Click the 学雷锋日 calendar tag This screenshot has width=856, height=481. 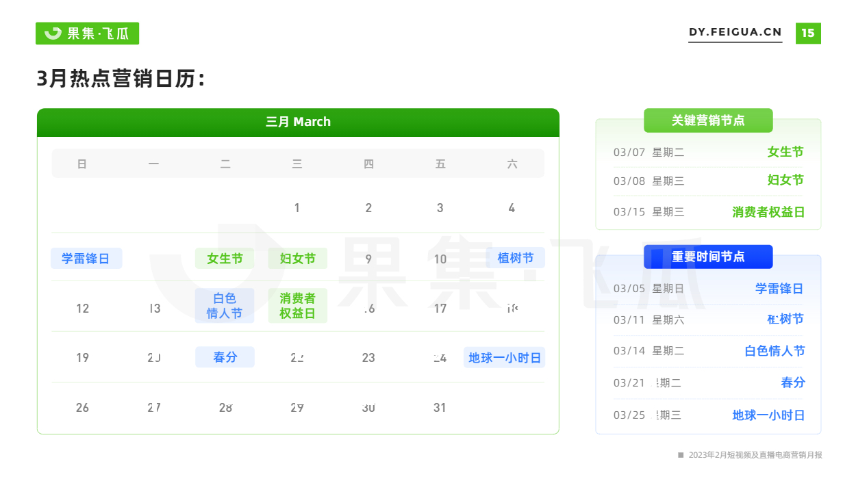(86, 258)
